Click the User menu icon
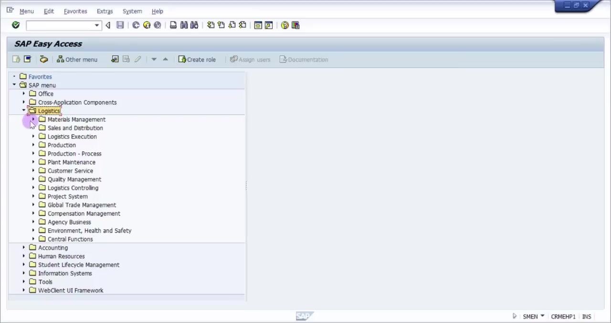The height and width of the screenshot is (323, 611). [x=16, y=60]
